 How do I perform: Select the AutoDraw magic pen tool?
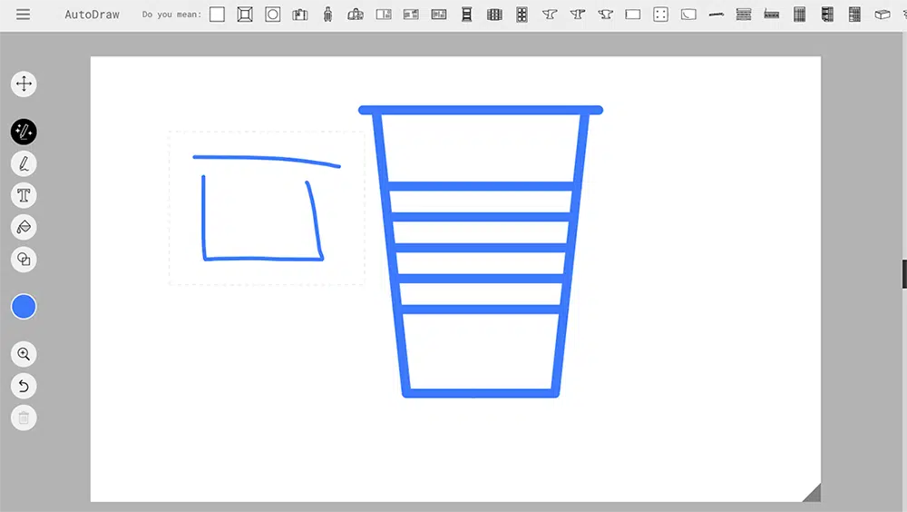(x=24, y=132)
